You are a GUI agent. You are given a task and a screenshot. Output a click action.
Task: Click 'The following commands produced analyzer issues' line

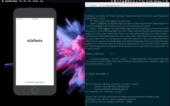(x=112, y=84)
